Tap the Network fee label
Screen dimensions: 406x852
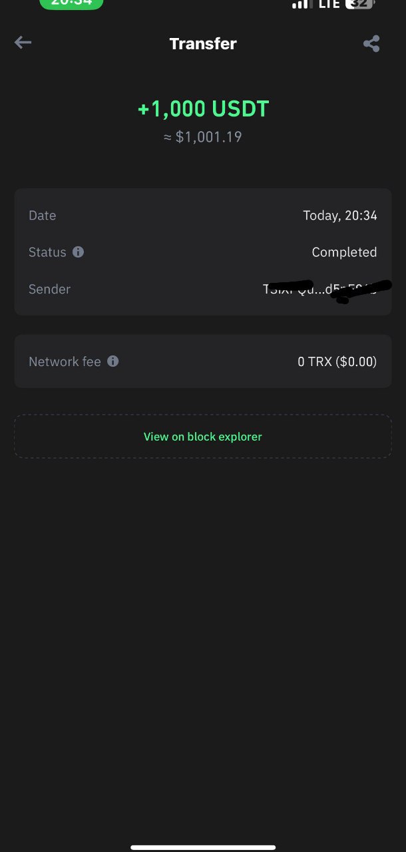pos(65,361)
